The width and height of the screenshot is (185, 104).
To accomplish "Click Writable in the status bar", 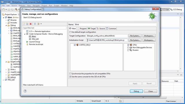I will pyautogui.click(x=80, y=101).
